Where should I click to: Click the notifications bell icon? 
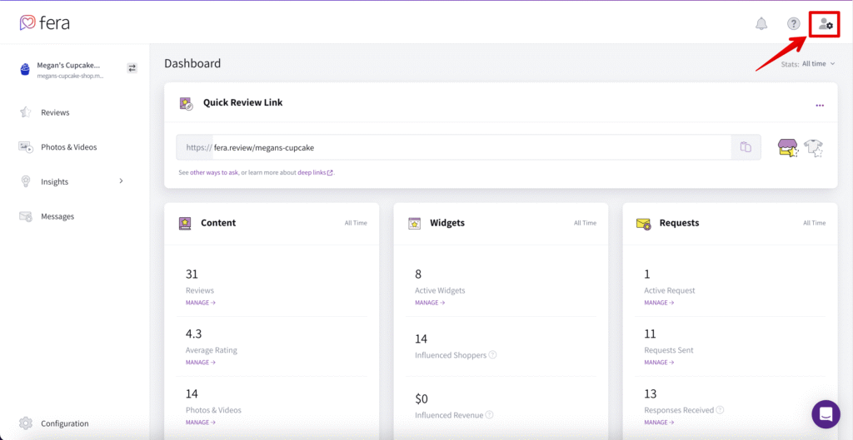point(761,23)
